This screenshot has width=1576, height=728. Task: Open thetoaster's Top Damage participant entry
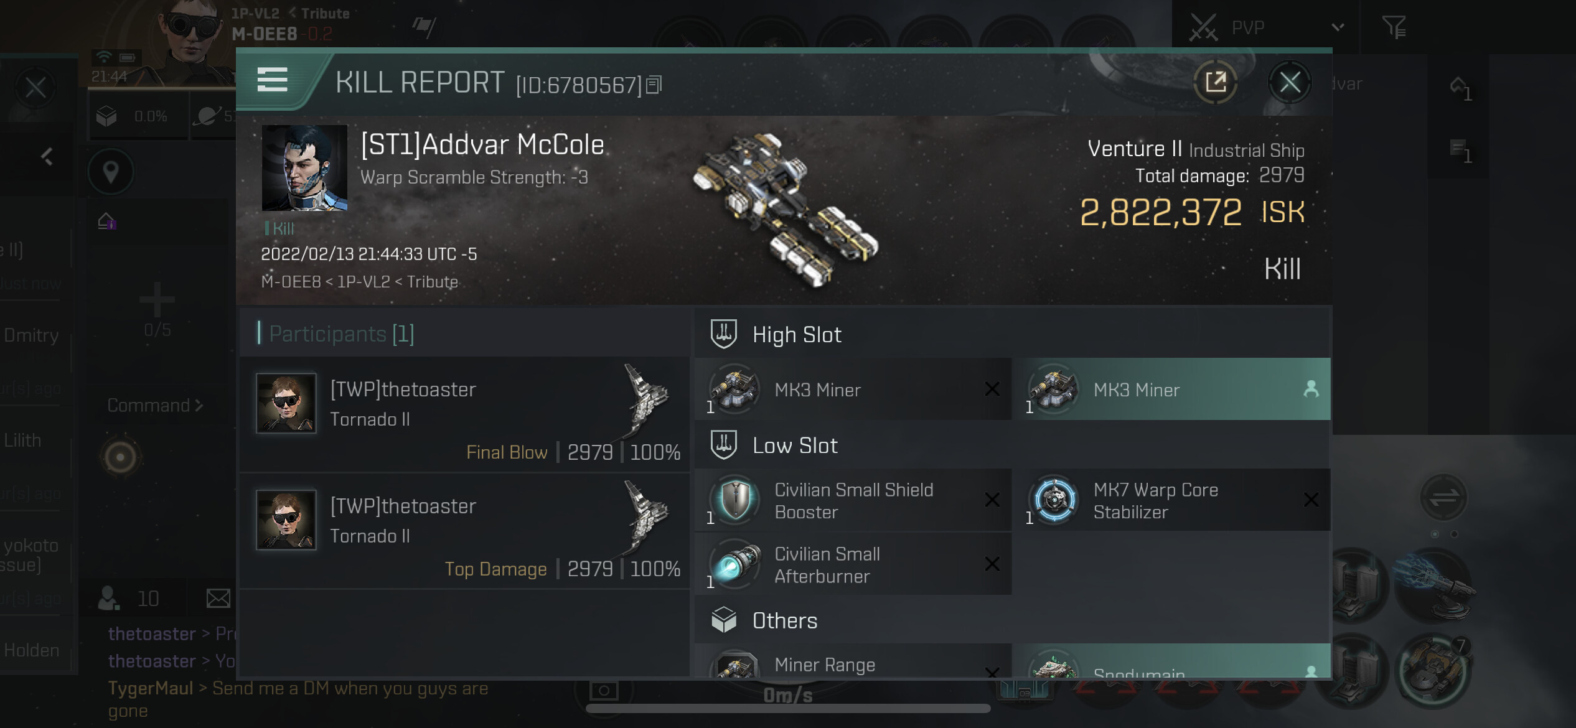click(465, 531)
